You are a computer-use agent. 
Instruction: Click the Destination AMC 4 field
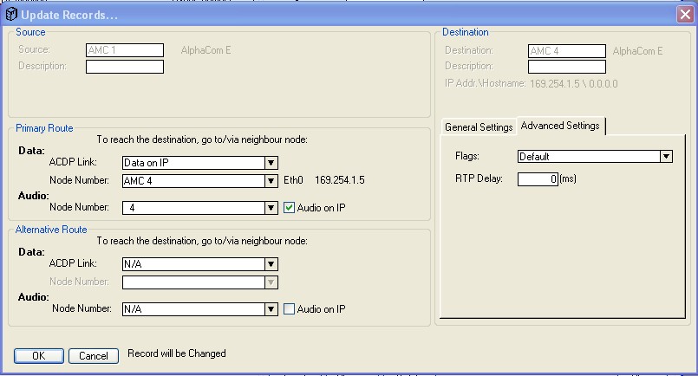(567, 51)
